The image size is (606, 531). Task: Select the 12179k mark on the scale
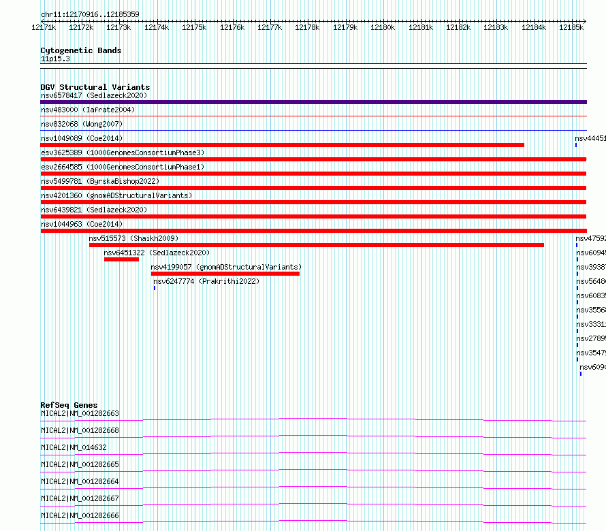click(x=345, y=27)
